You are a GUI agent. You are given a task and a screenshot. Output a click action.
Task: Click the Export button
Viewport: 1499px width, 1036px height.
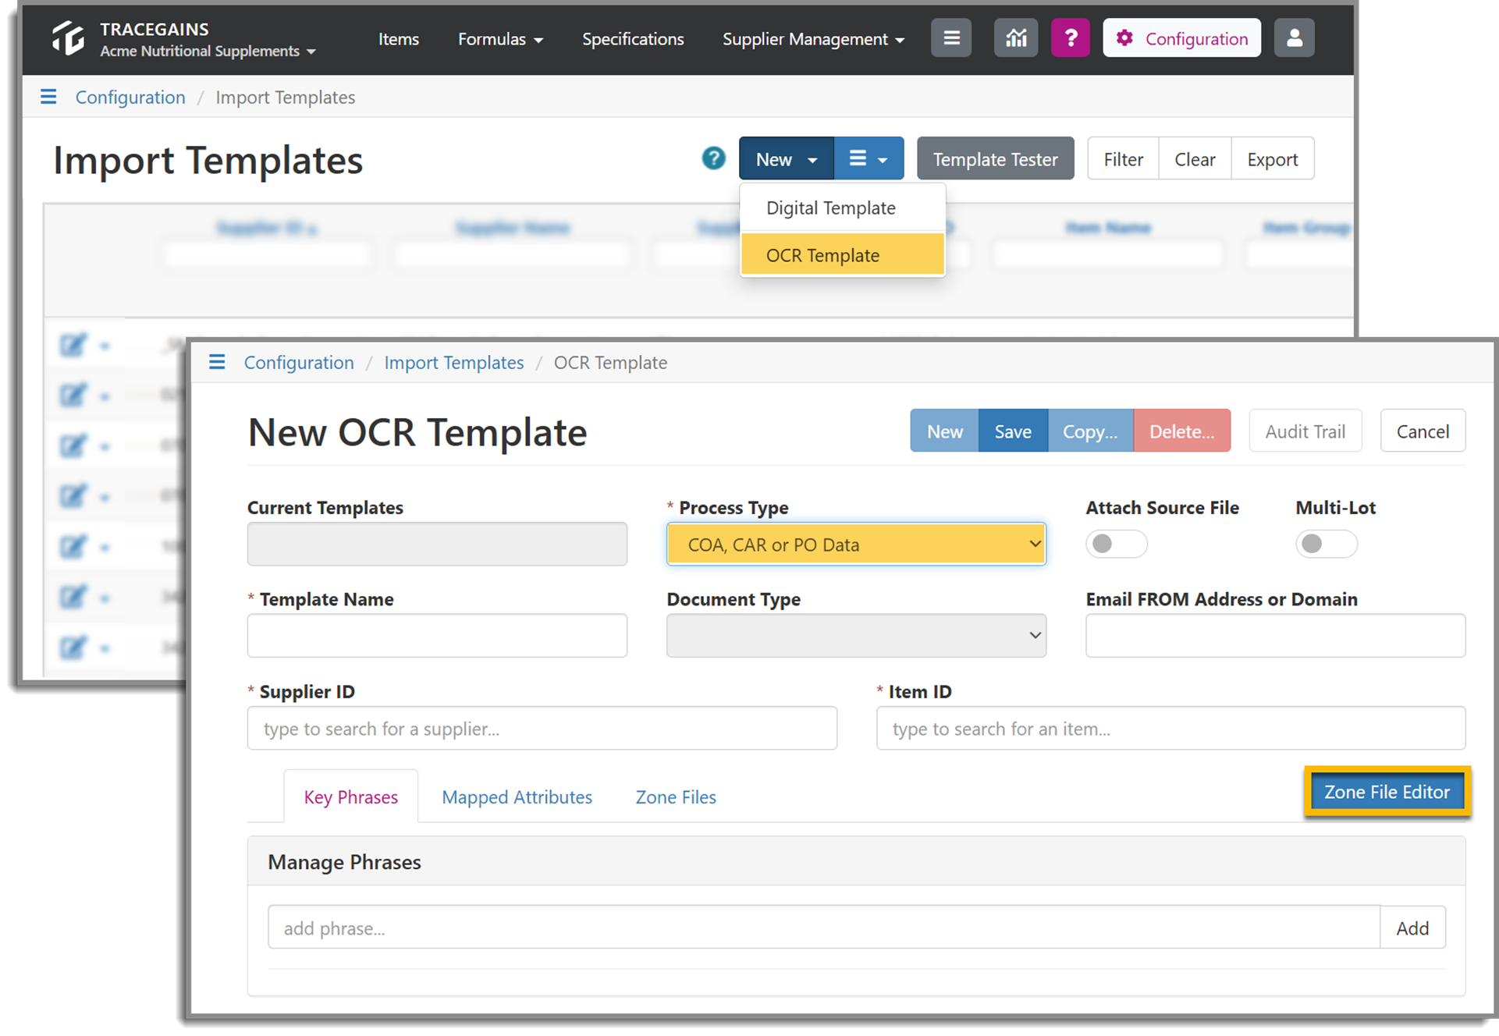[x=1273, y=159]
